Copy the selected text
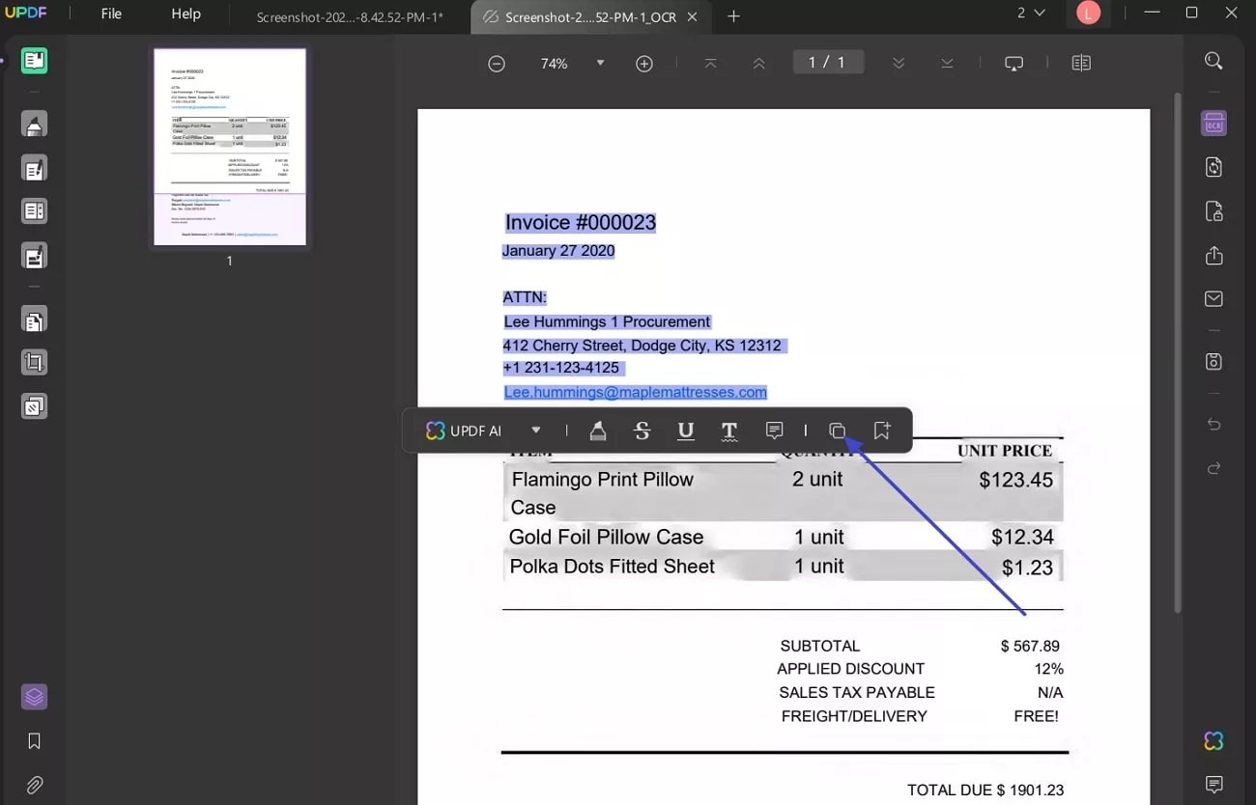 tap(838, 431)
